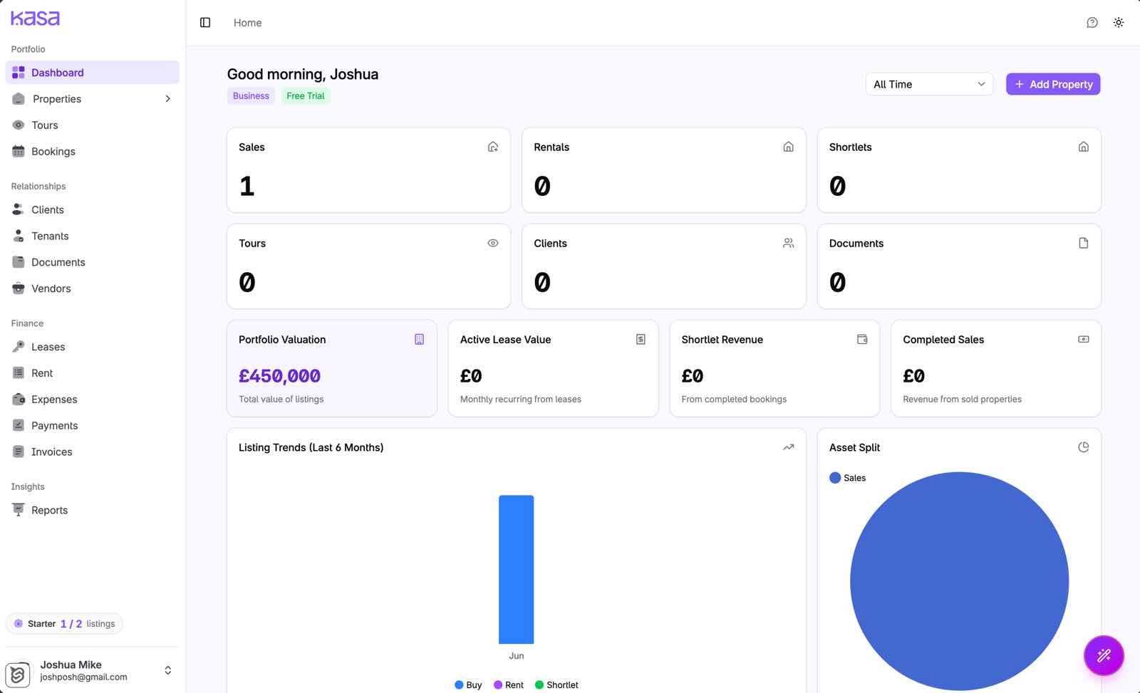
Task: Open Expenses page
Action: (x=93, y=400)
